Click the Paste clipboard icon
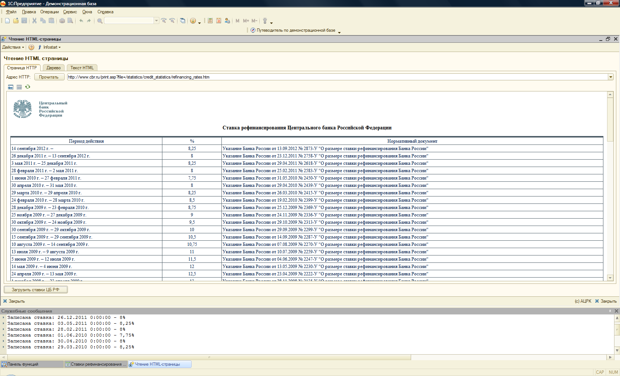 (x=51, y=21)
